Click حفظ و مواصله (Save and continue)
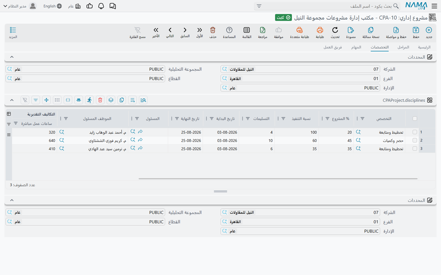441x275 pixels. [x=396, y=32]
